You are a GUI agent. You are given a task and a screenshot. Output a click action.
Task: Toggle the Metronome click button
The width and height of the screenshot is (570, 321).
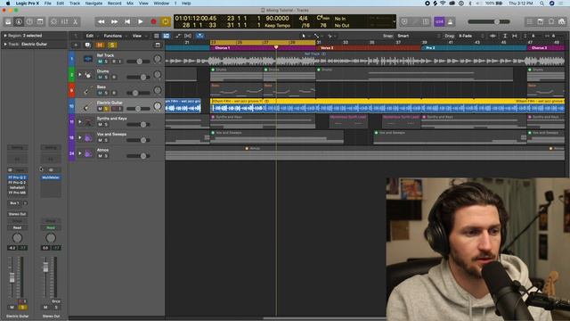(x=450, y=21)
